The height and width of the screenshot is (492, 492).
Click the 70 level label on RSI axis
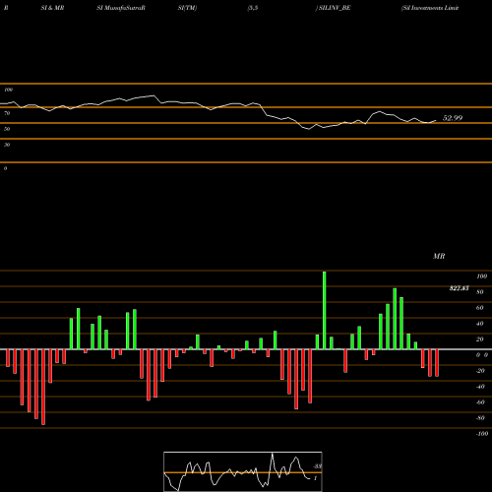coord(7,113)
